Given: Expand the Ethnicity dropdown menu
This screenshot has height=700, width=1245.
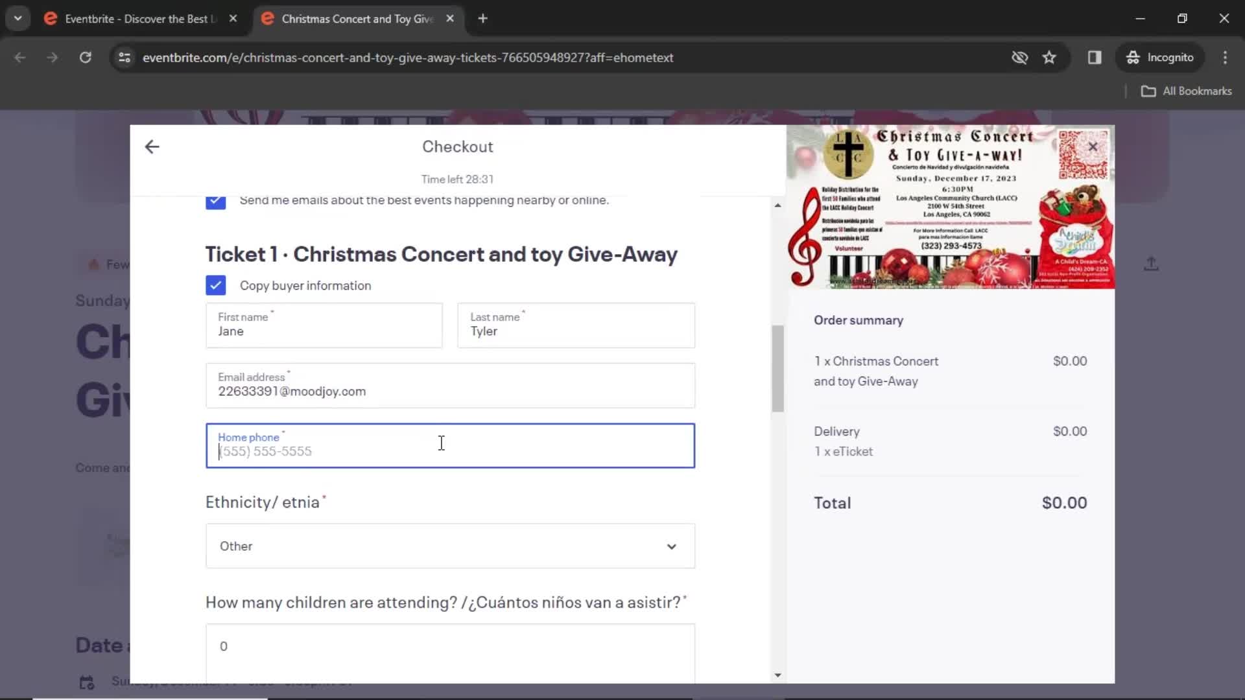Looking at the screenshot, I should point(451,546).
